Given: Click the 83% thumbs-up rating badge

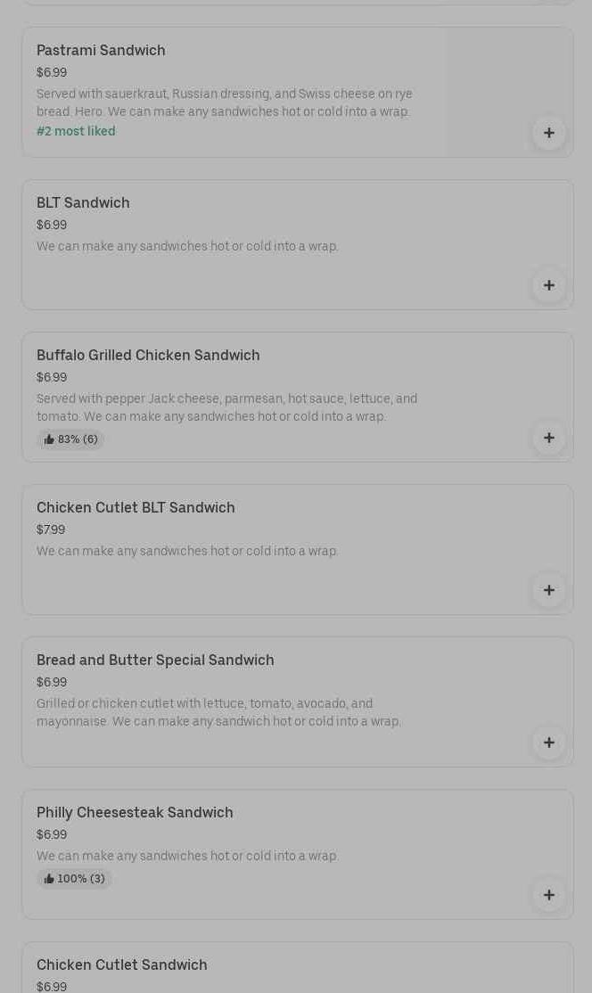Looking at the screenshot, I should [x=70, y=439].
